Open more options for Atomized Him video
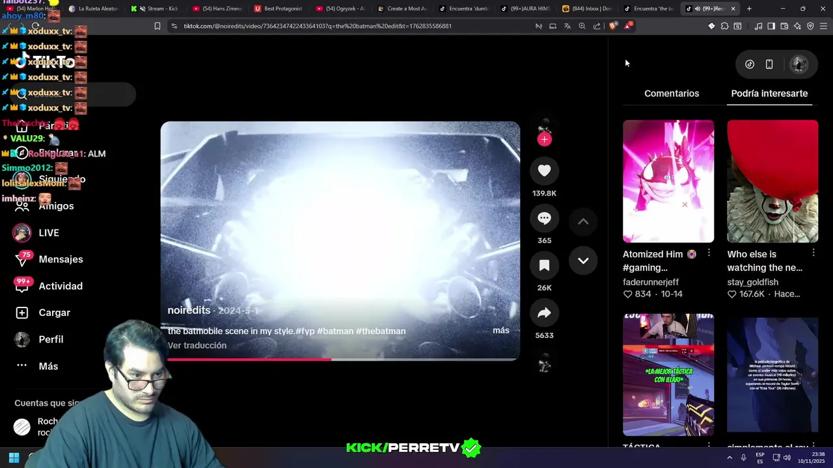833x468 pixels. pos(709,253)
